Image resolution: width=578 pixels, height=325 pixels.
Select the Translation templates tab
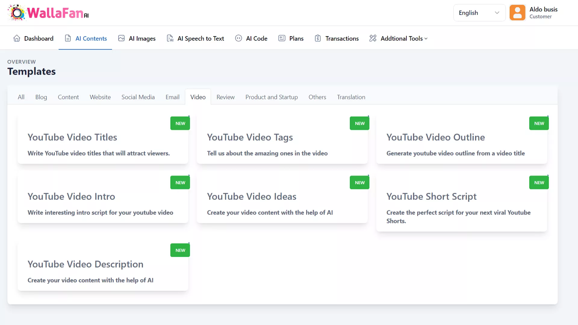click(x=351, y=97)
